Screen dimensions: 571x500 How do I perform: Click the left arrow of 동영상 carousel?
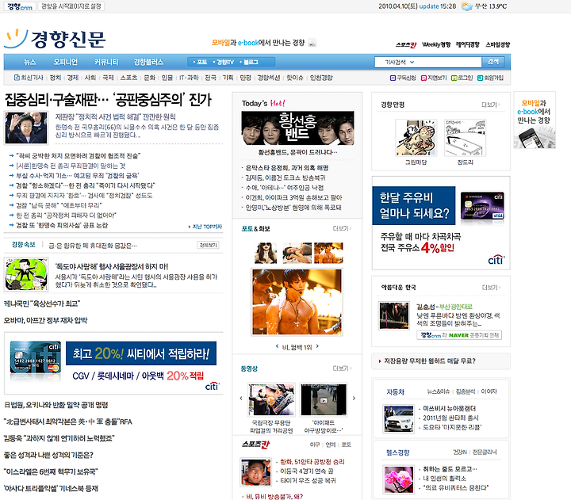click(x=241, y=399)
